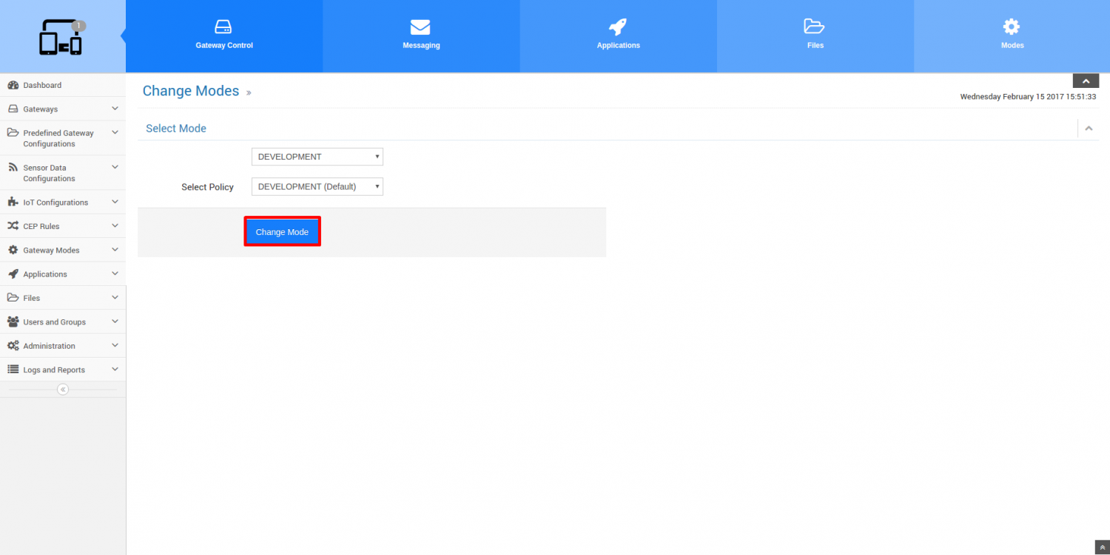Hide the top navigation bar with up-arrow

[1086, 81]
